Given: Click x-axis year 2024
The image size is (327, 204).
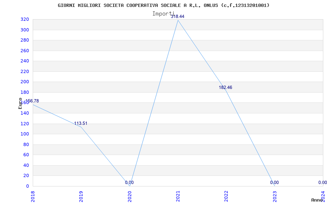Looking at the screenshot, I should pyautogui.click(x=323, y=196).
